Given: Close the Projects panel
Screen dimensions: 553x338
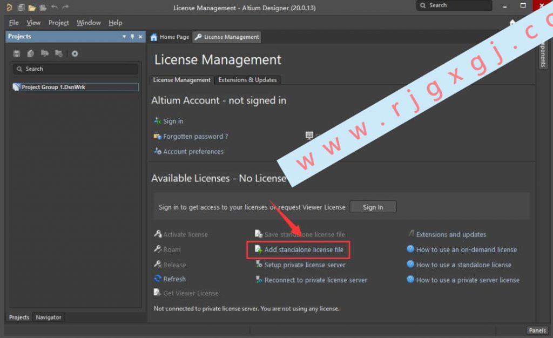Looking at the screenshot, I should (x=140, y=36).
